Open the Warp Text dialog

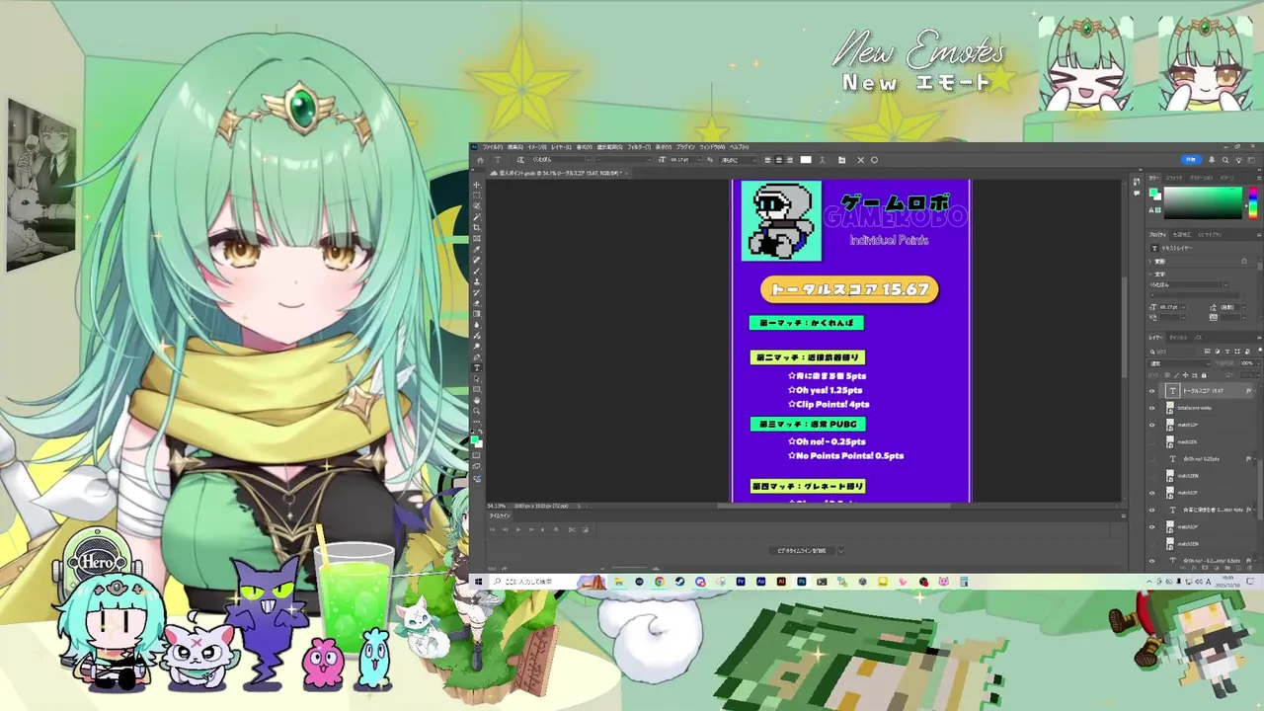(x=822, y=160)
